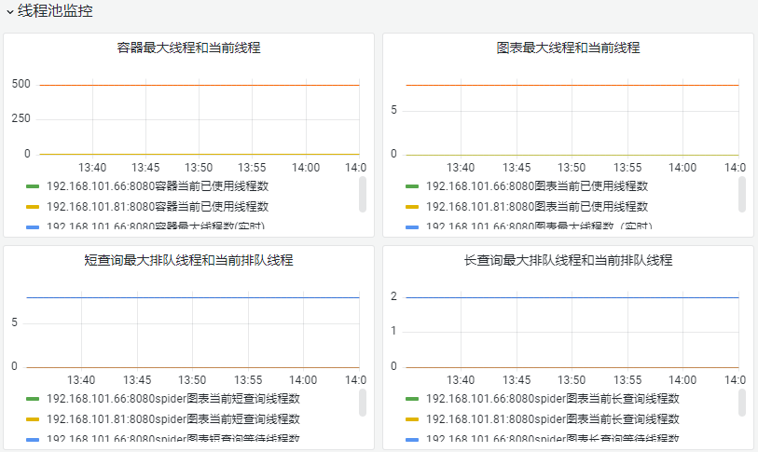Click the 线程池监控 row title
The height and width of the screenshot is (452, 758).
(55, 11)
